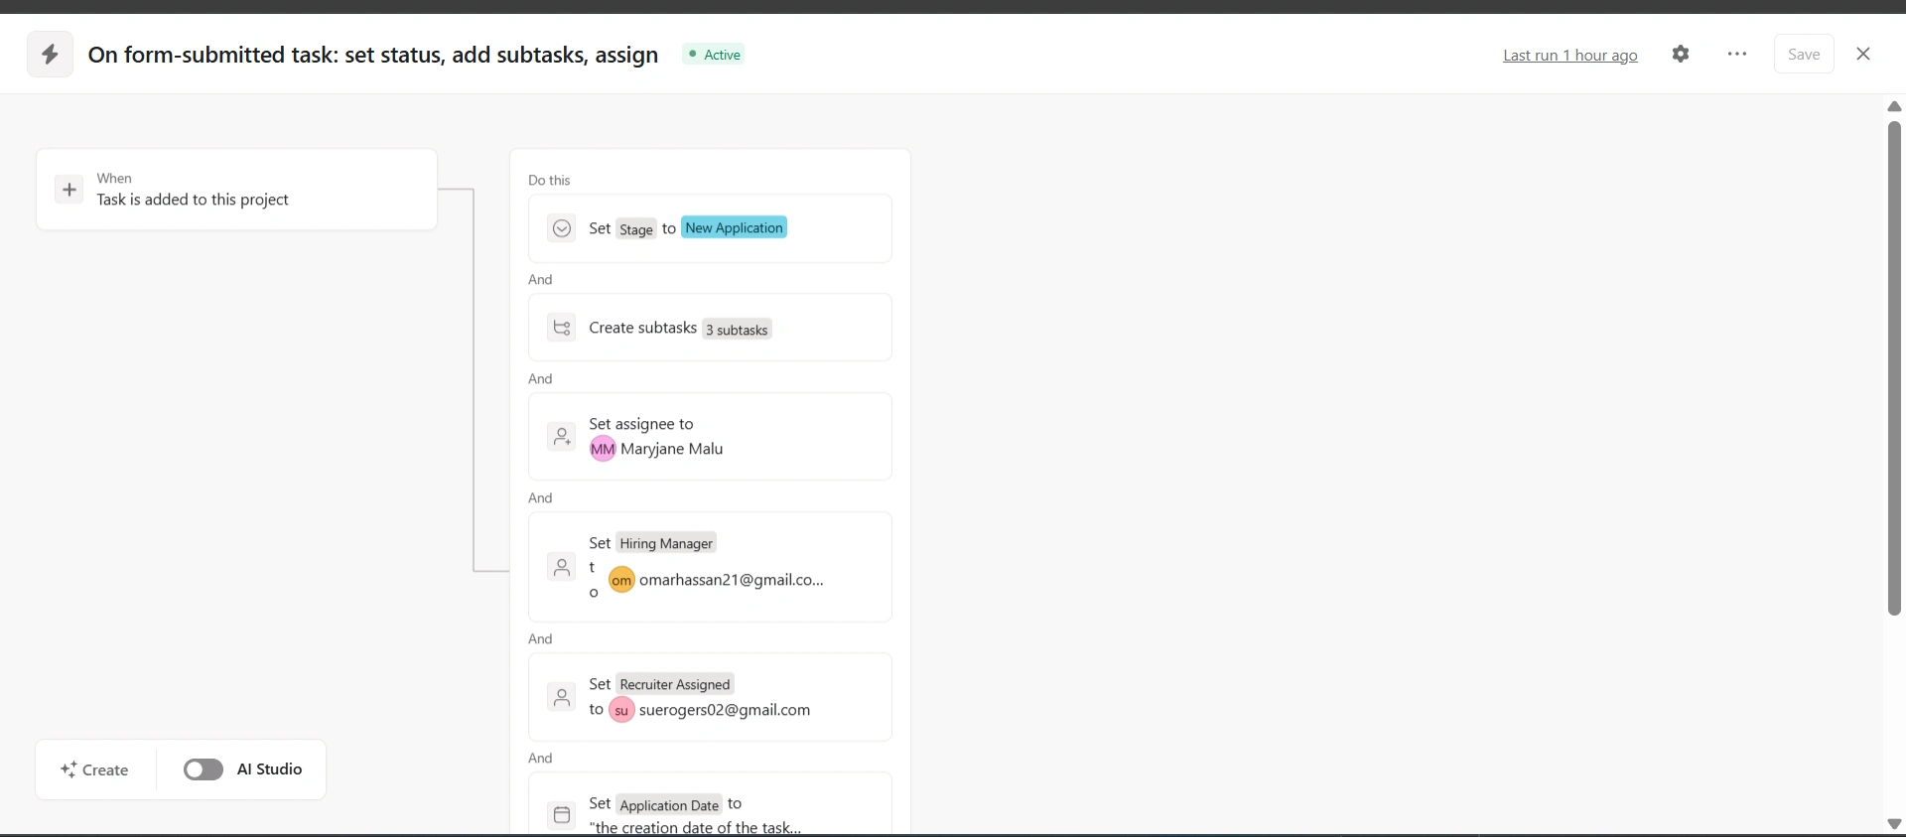This screenshot has height=837, width=1906.
Task: Open rule settings gear icon
Action: [1681, 55]
